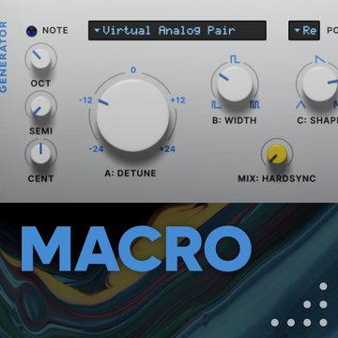Open the Virtual Analog Pair algorithm dropdown
This screenshot has width=338, height=338.
177,30
